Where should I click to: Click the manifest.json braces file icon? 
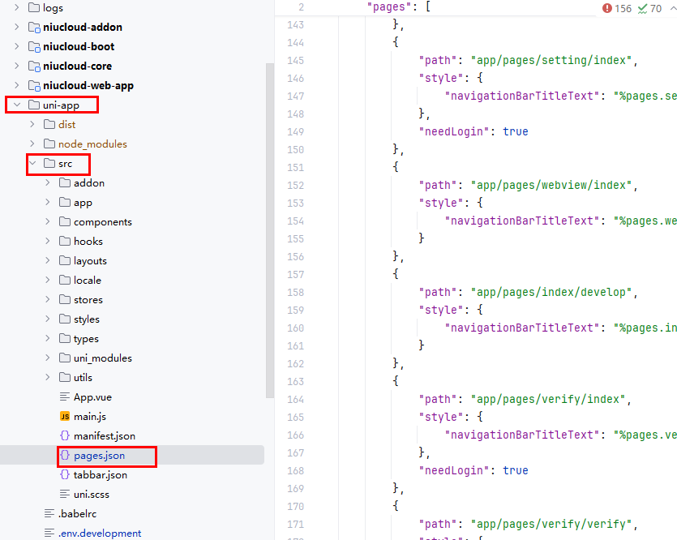tap(65, 436)
